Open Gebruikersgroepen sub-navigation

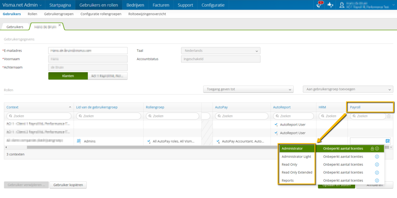59,14
